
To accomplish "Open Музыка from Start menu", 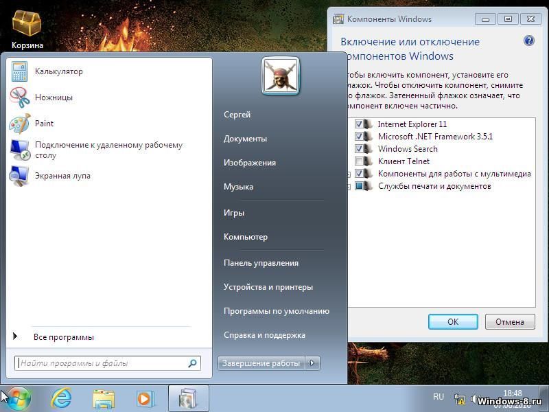I will point(238,187).
